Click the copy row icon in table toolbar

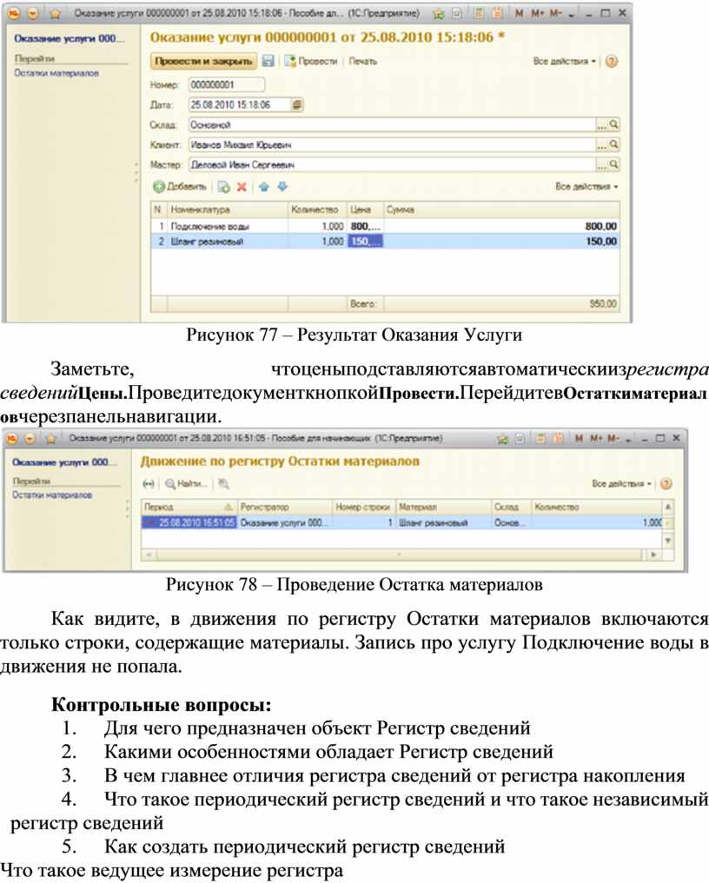(224, 187)
